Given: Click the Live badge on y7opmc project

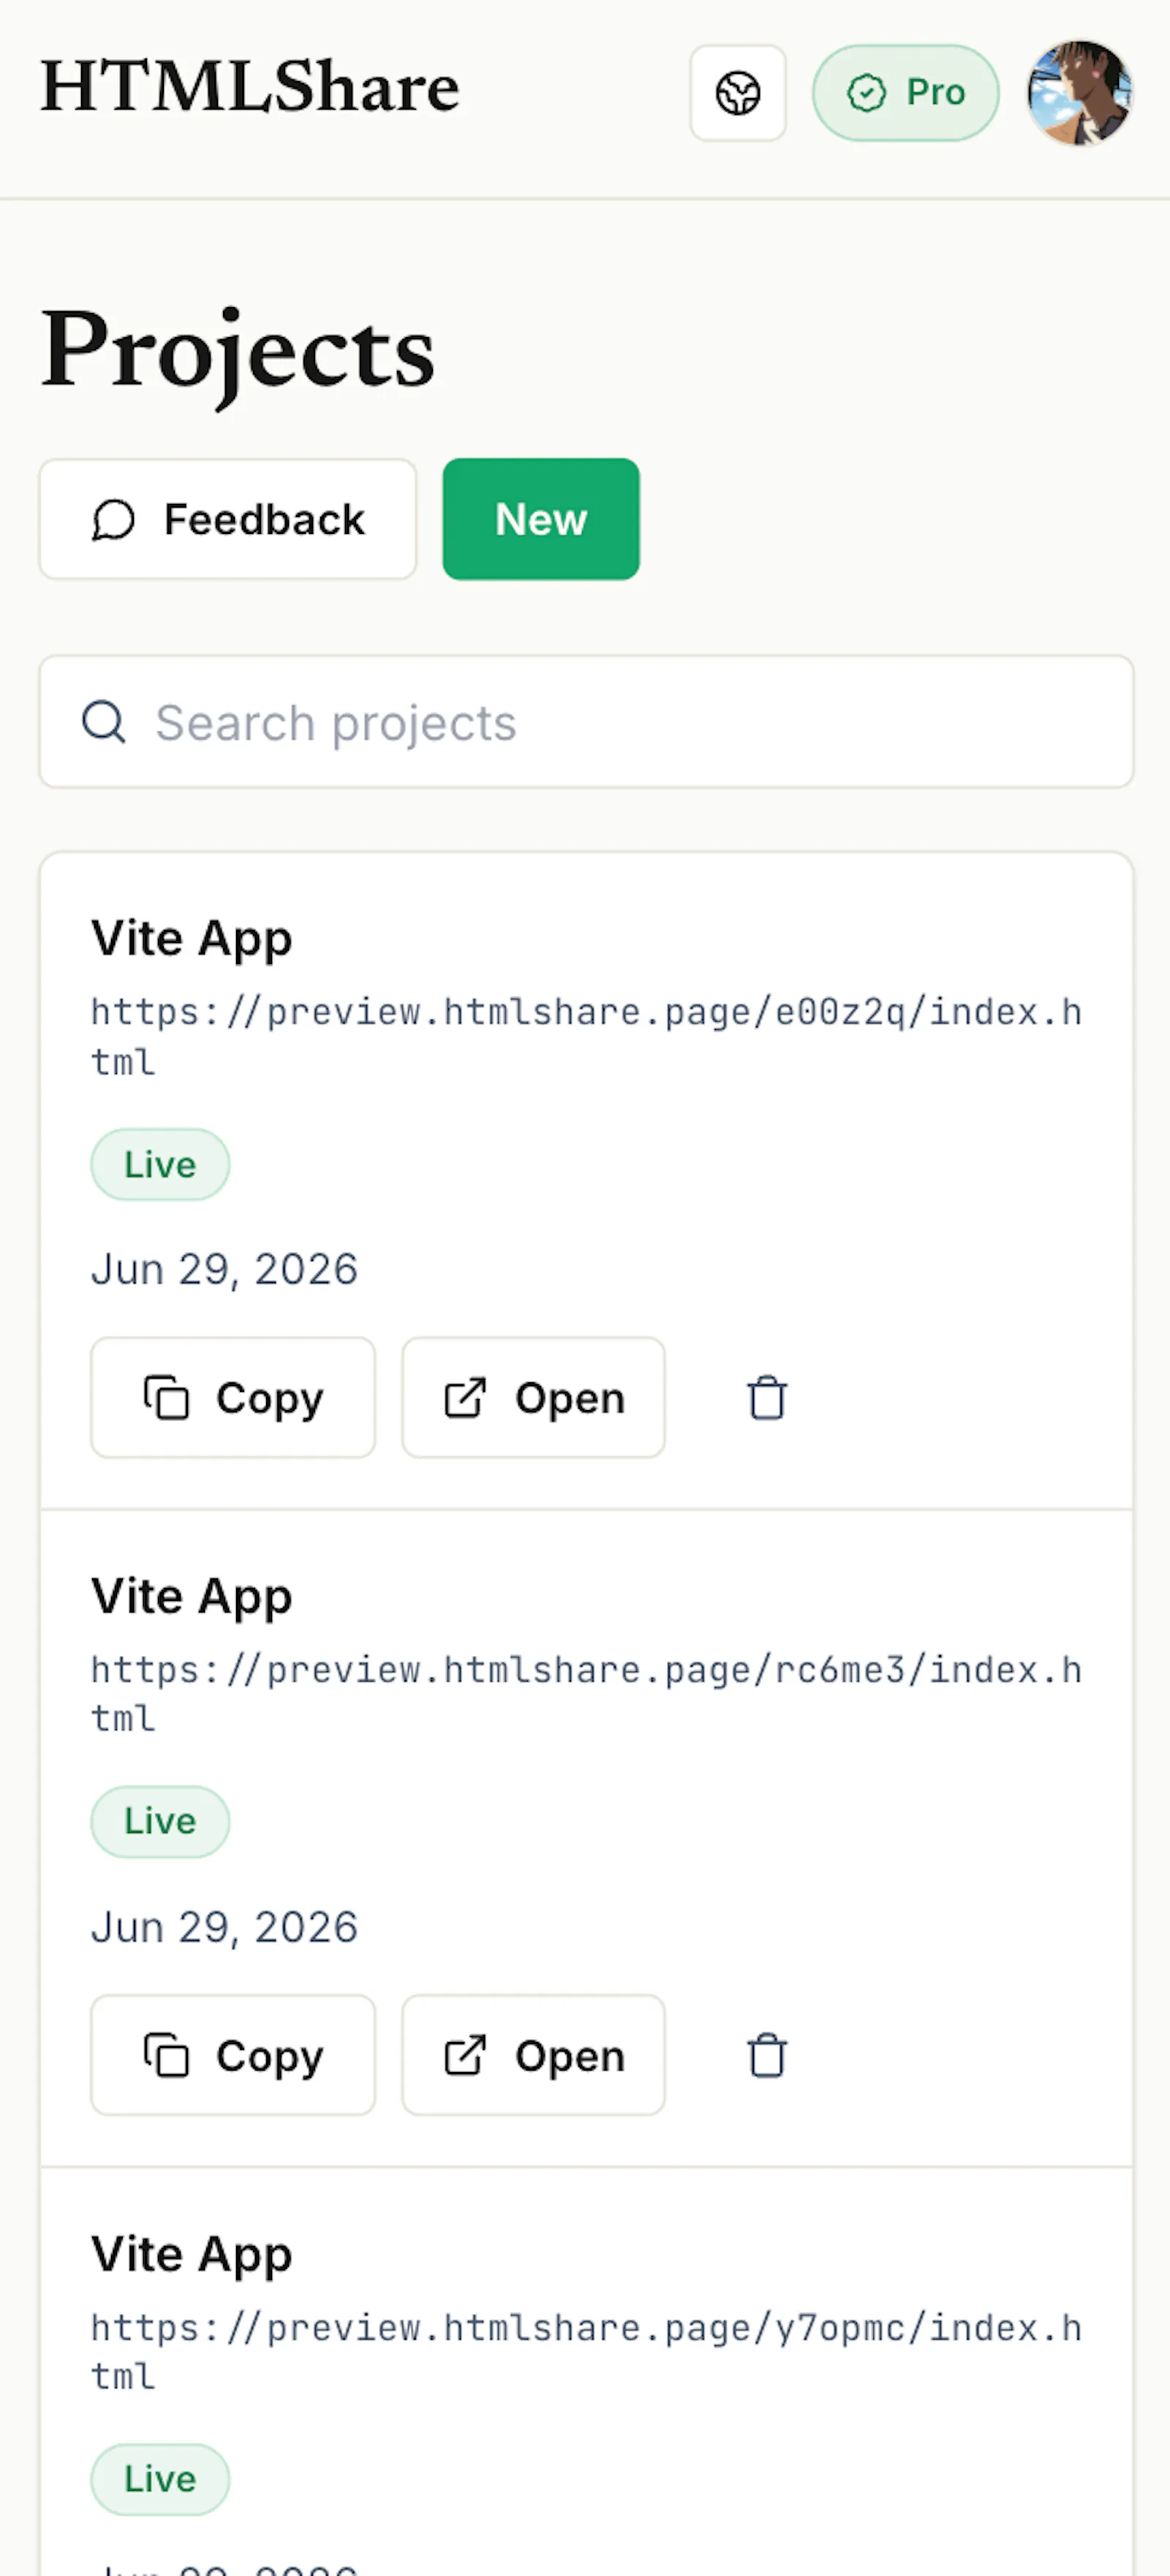Looking at the screenshot, I should (x=160, y=2479).
